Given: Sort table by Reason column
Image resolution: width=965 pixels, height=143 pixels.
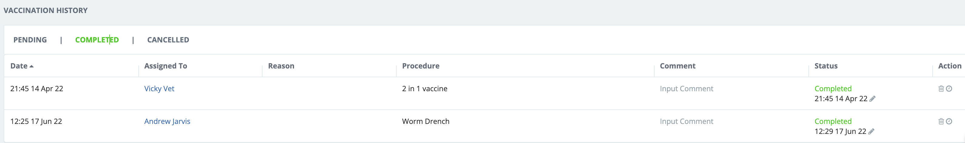Looking at the screenshot, I should click(x=281, y=66).
